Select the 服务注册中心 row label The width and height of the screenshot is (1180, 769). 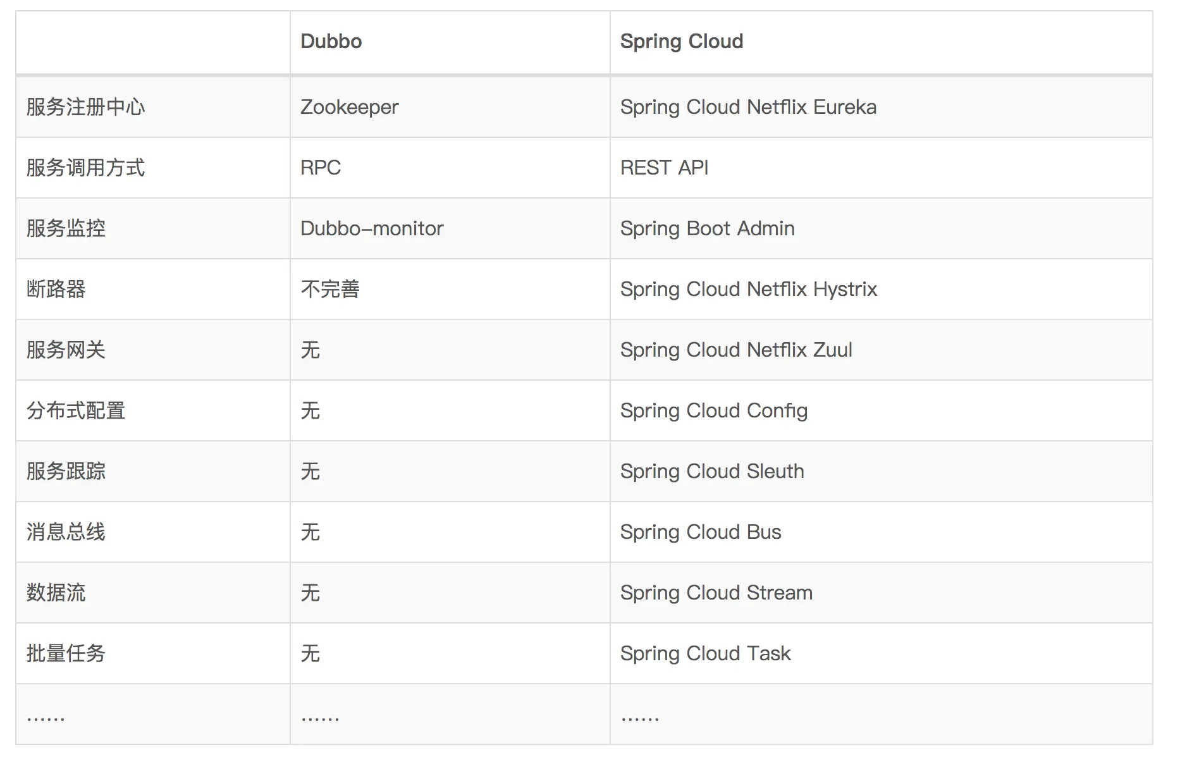(85, 107)
